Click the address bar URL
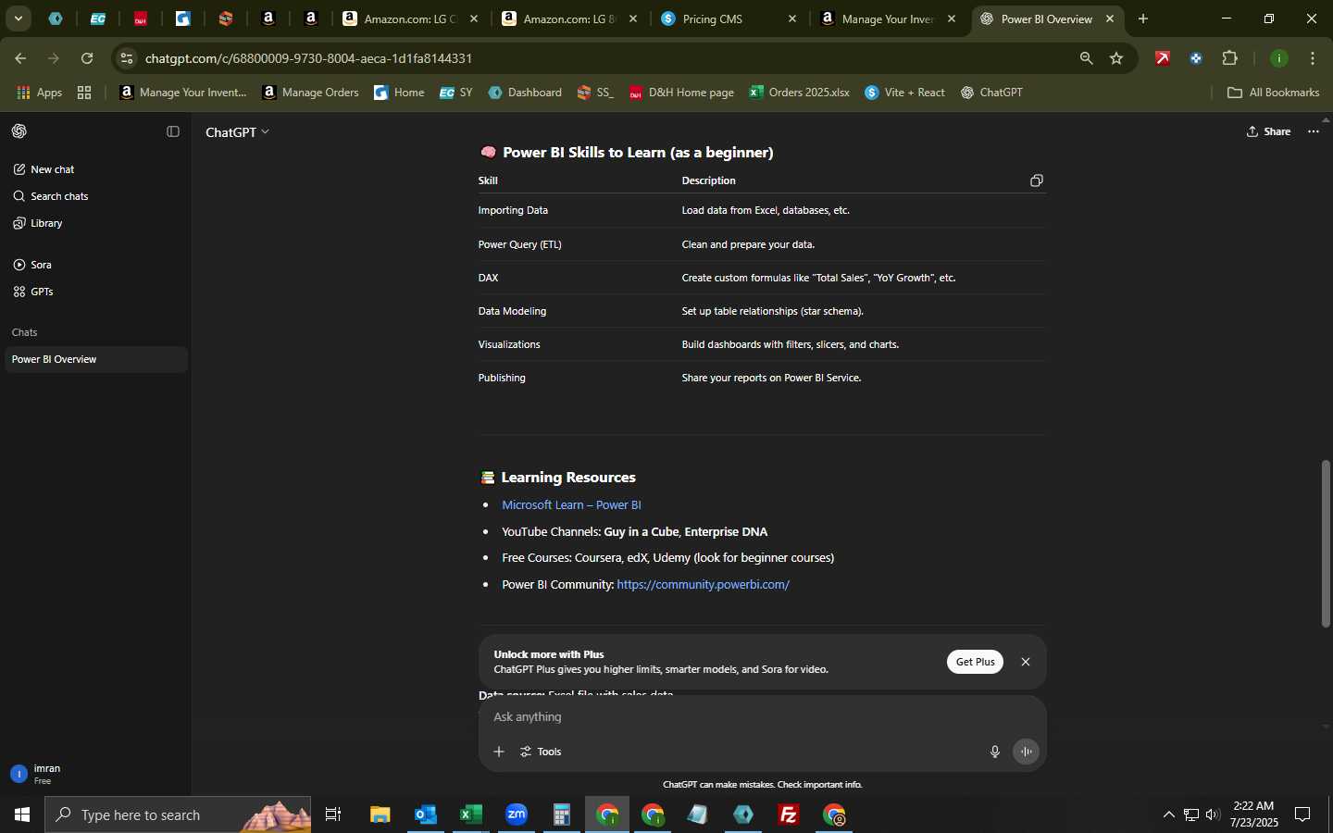The height and width of the screenshot is (833, 1333). click(309, 58)
